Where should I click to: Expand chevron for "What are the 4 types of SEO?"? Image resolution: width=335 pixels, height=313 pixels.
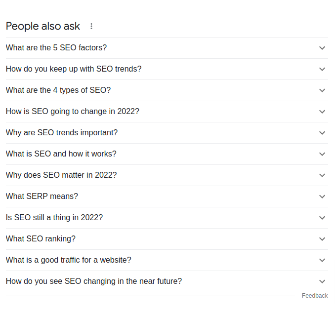(322, 90)
